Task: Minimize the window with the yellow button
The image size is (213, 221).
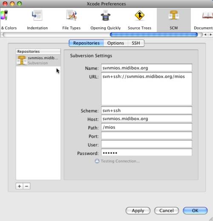Action: (x=12, y=3)
